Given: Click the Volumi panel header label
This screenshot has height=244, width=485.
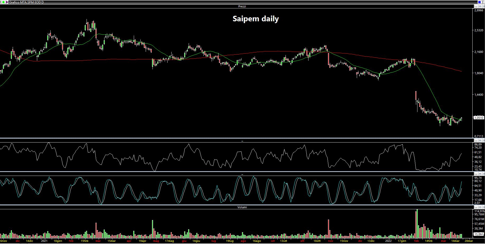Looking at the screenshot, I should [242, 207].
